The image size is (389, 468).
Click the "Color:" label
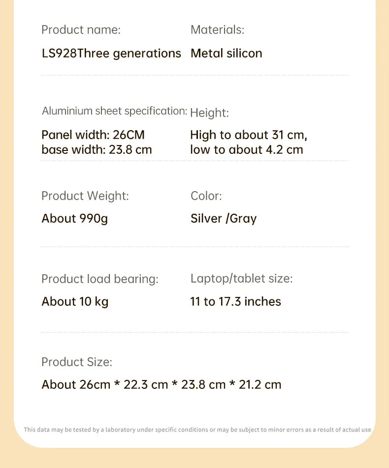pos(206,196)
